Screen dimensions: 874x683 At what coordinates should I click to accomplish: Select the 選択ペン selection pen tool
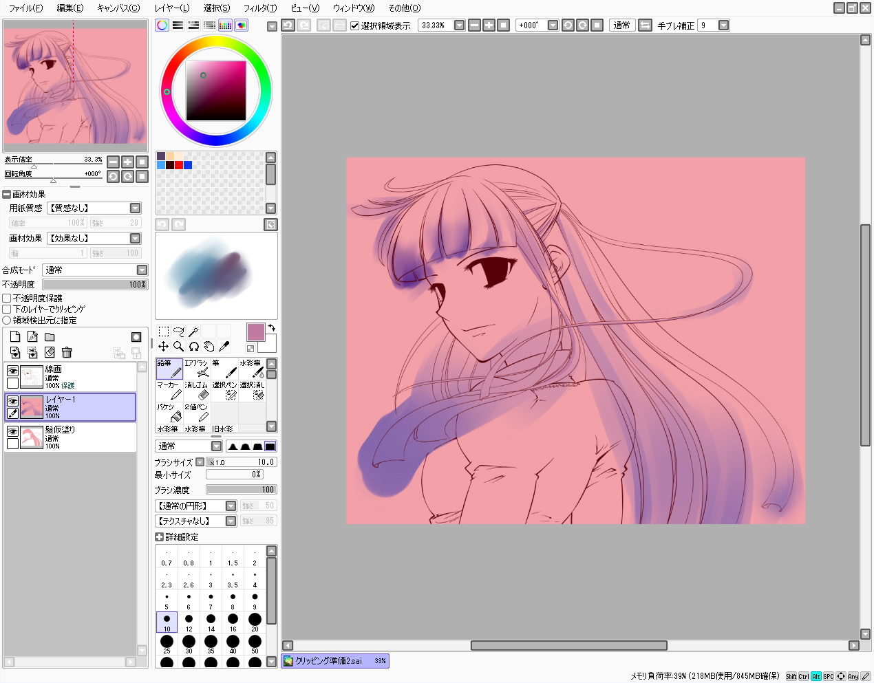tap(224, 391)
